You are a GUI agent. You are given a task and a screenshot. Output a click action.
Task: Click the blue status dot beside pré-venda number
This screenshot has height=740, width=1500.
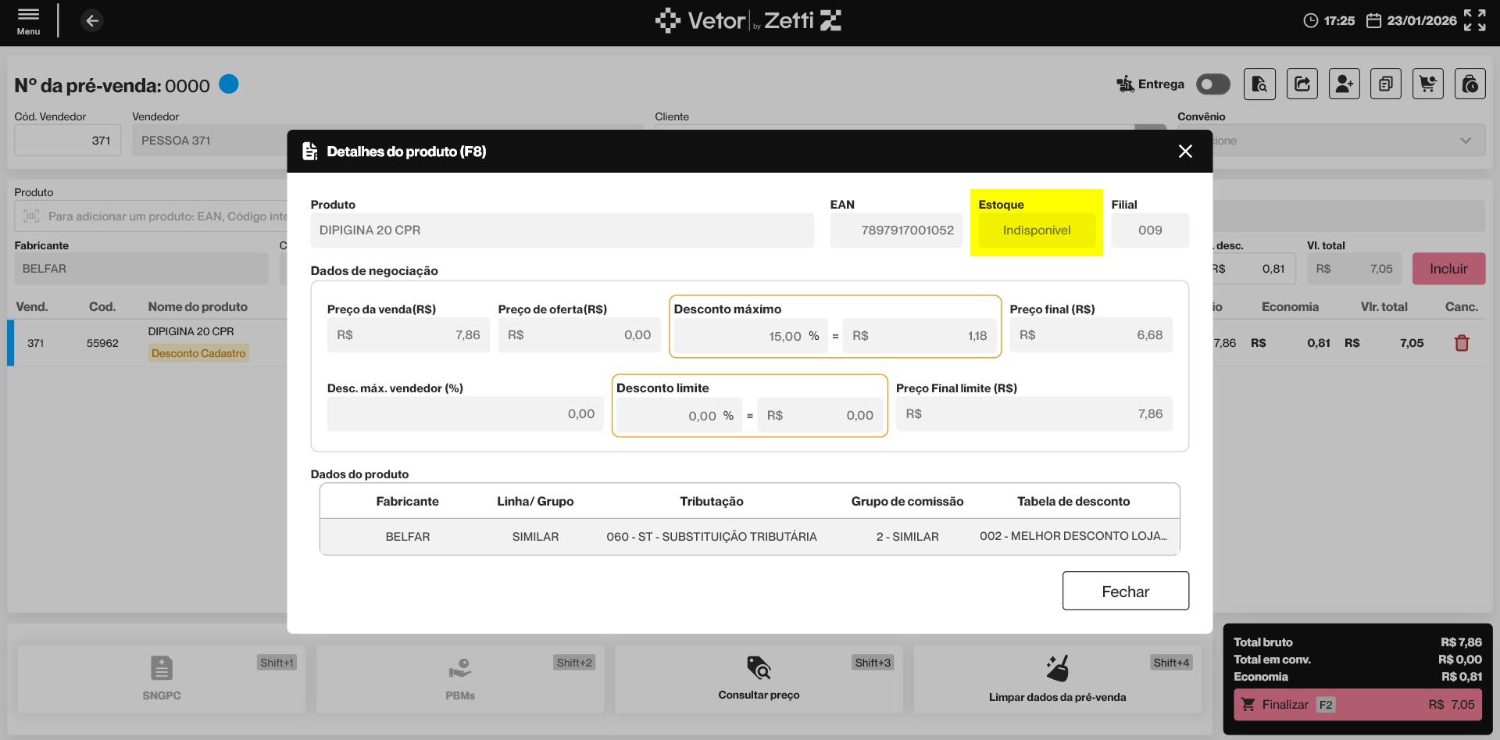pos(229,84)
